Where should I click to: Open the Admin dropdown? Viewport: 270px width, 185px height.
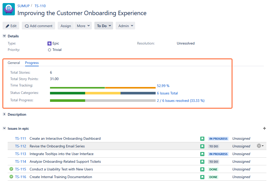[125, 26]
